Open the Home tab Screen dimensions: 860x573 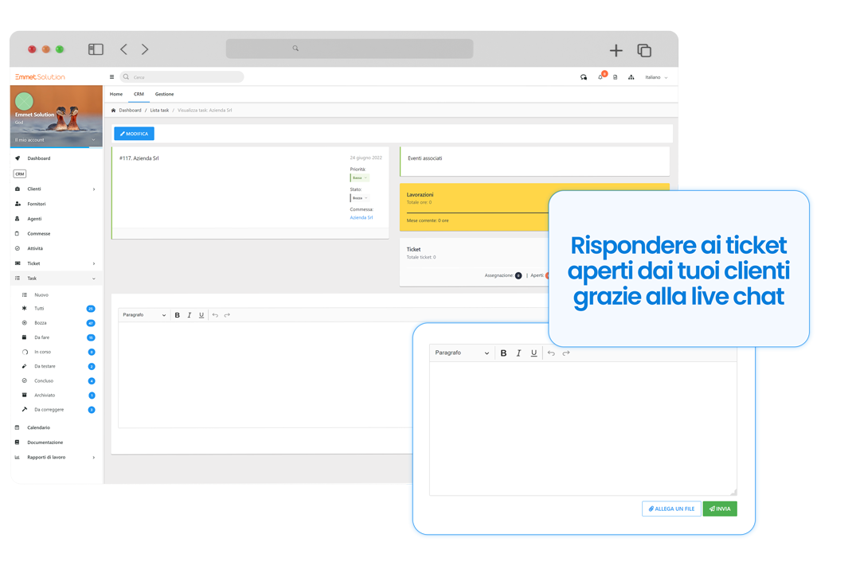116,94
